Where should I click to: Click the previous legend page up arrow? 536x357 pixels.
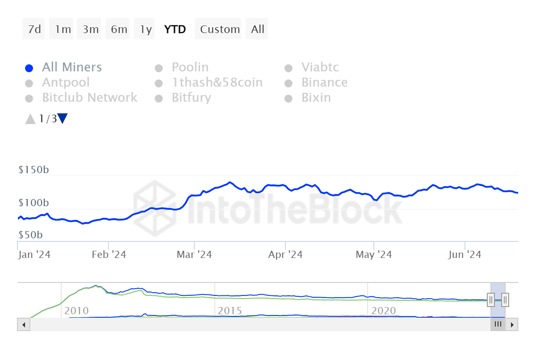click(x=30, y=119)
